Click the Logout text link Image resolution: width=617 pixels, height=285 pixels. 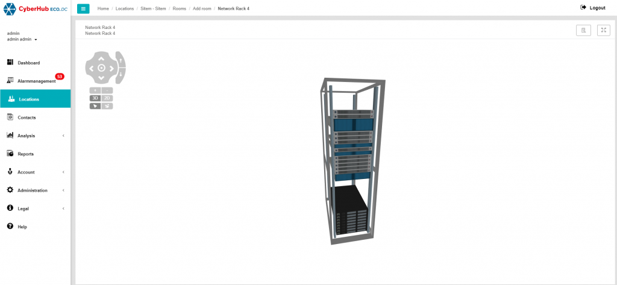point(597,8)
